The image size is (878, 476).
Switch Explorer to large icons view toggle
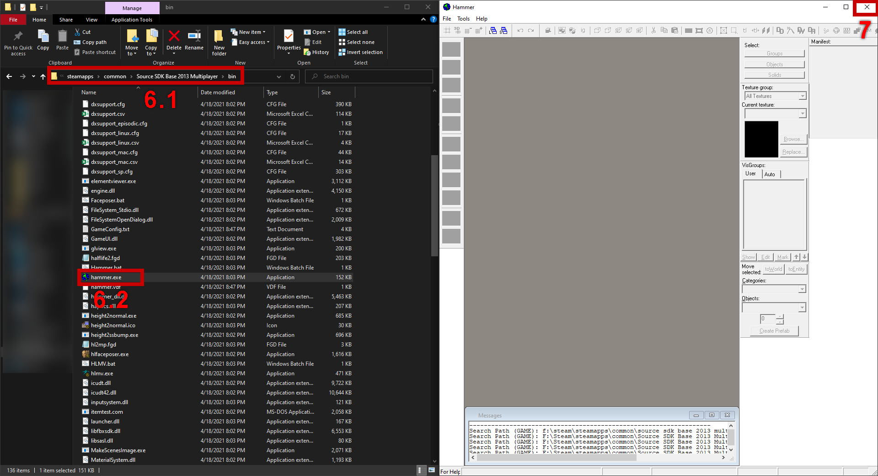point(431,470)
